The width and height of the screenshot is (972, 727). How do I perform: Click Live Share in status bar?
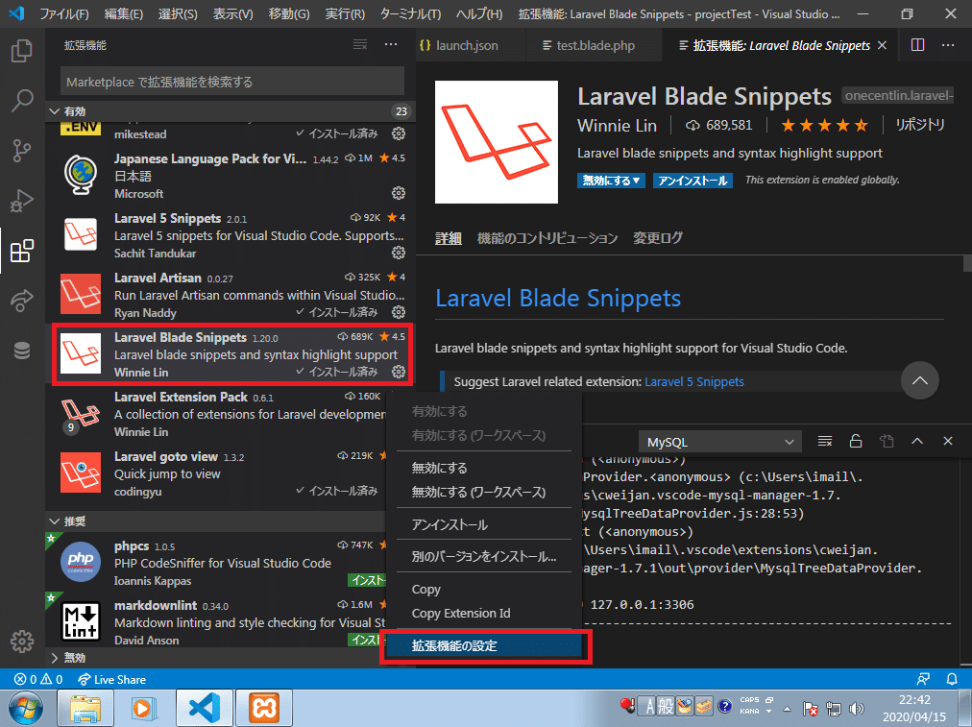click(x=112, y=679)
